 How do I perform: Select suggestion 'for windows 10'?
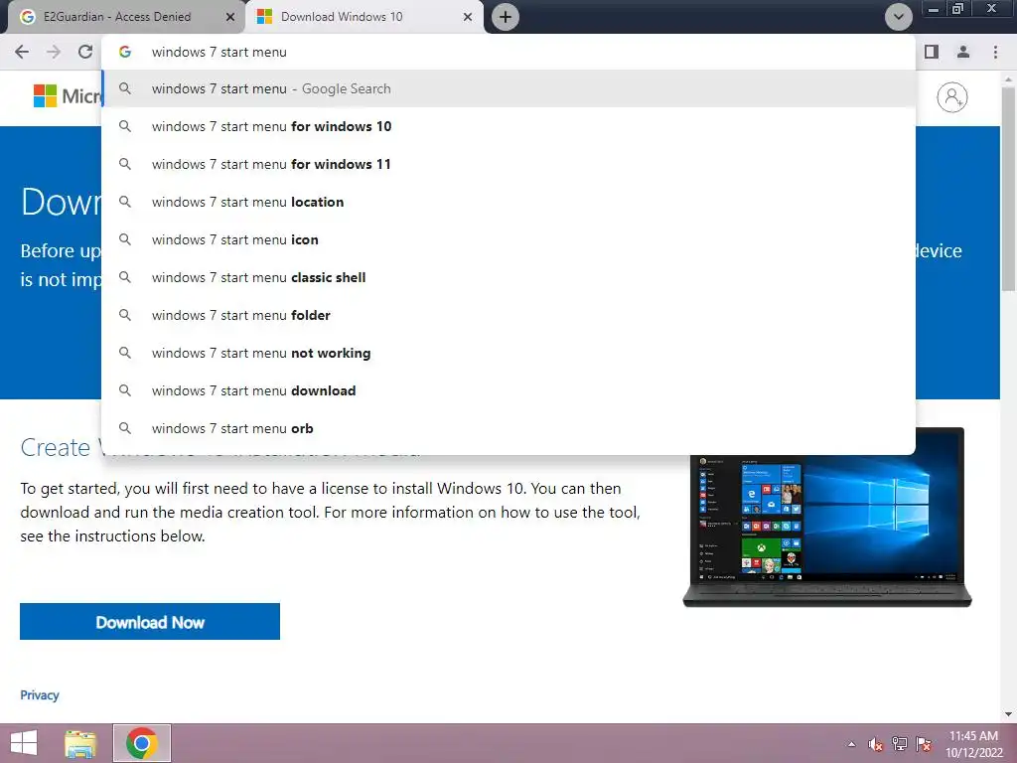[x=508, y=126]
